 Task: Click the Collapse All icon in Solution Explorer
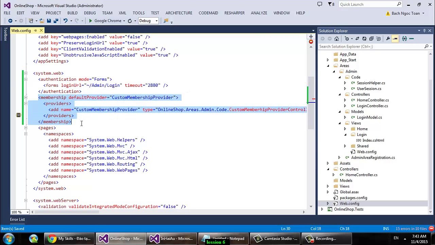coord(371,39)
